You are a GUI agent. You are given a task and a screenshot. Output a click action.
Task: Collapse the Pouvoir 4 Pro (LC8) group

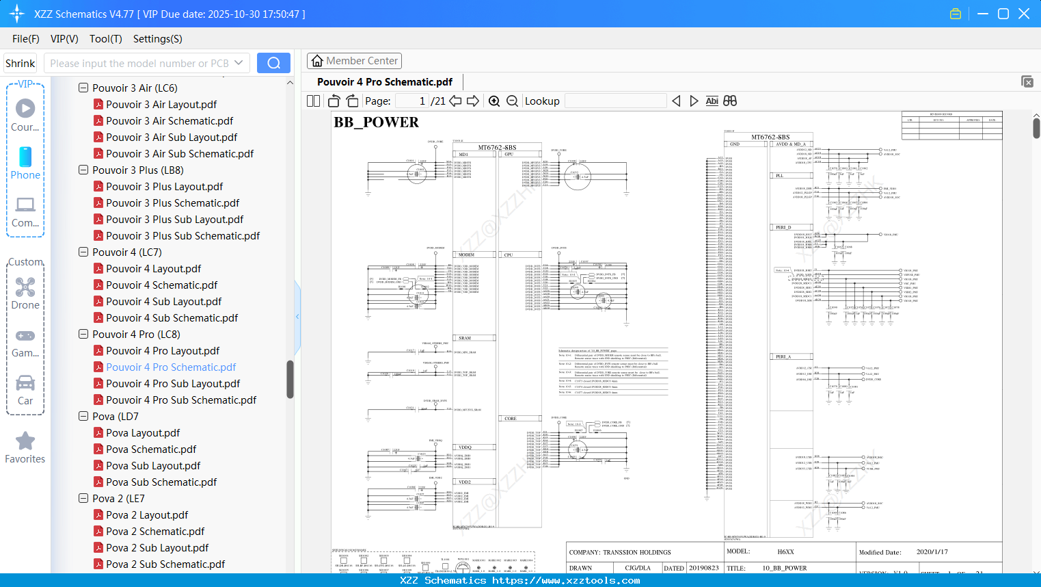(x=83, y=334)
